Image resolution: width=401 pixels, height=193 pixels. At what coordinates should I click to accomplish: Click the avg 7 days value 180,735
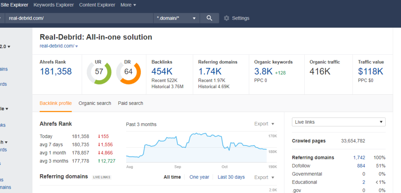coord(81,145)
